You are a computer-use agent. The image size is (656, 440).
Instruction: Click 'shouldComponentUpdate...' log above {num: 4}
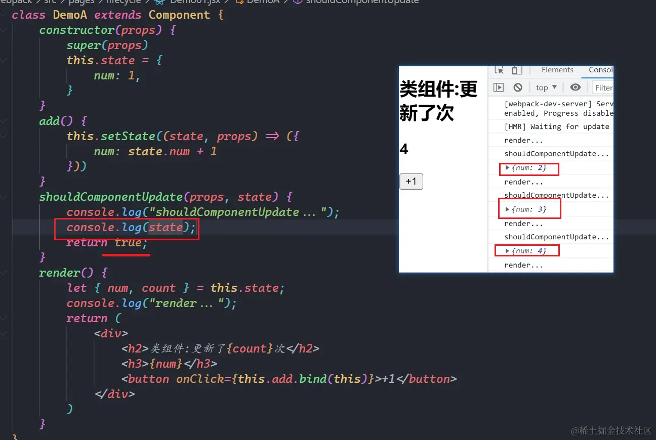coord(557,237)
